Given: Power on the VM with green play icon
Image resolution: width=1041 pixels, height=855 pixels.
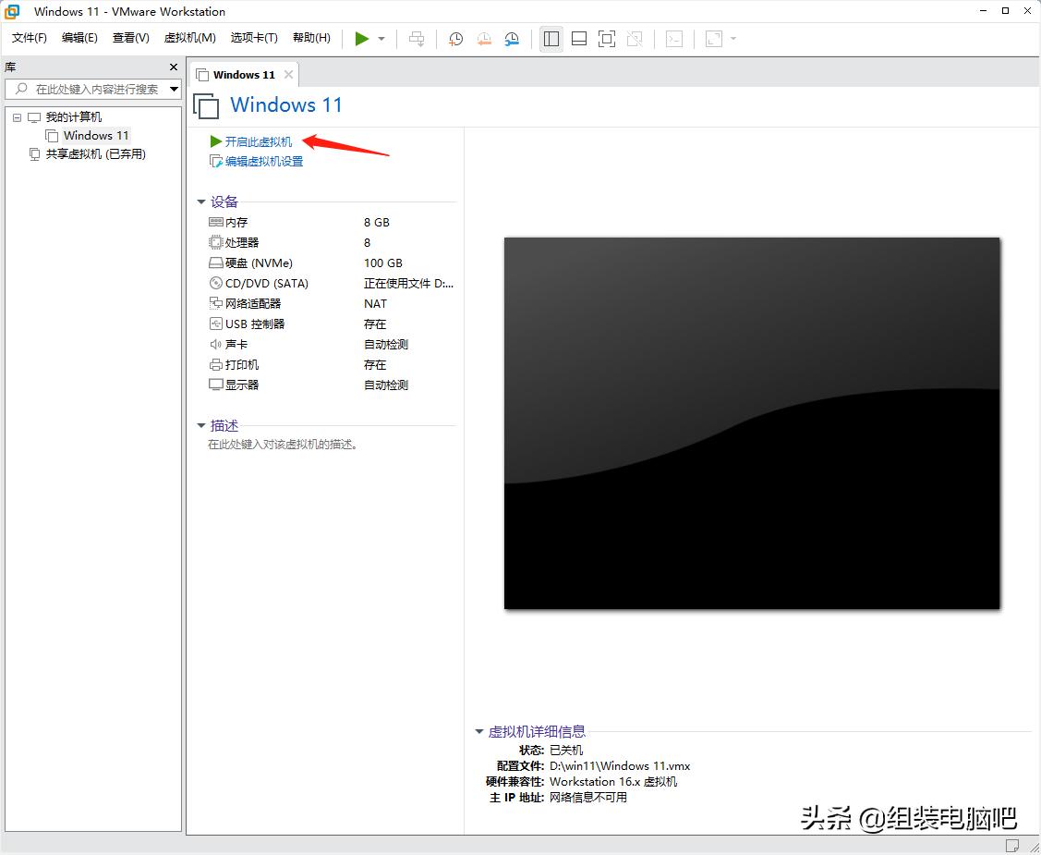Looking at the screenshot, I should coord(362,38).
